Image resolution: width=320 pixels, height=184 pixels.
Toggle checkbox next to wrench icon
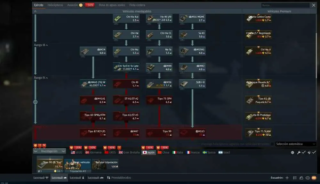pos(304,152)
